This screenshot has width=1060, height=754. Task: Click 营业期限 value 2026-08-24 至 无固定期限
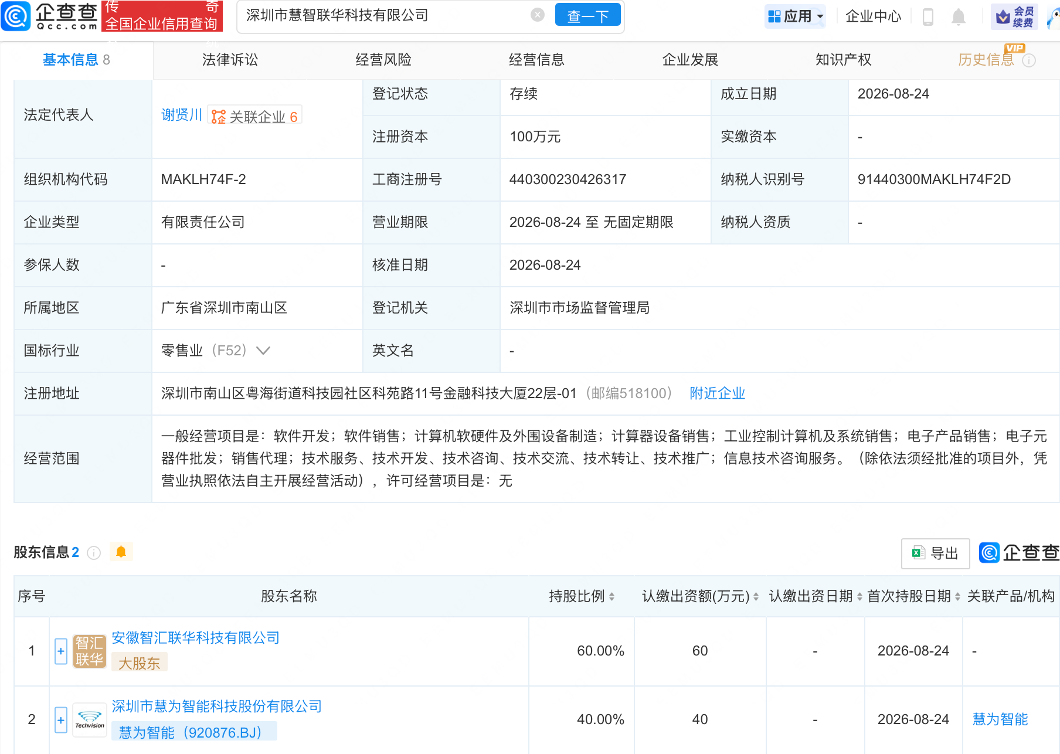(x=591, y=222)
